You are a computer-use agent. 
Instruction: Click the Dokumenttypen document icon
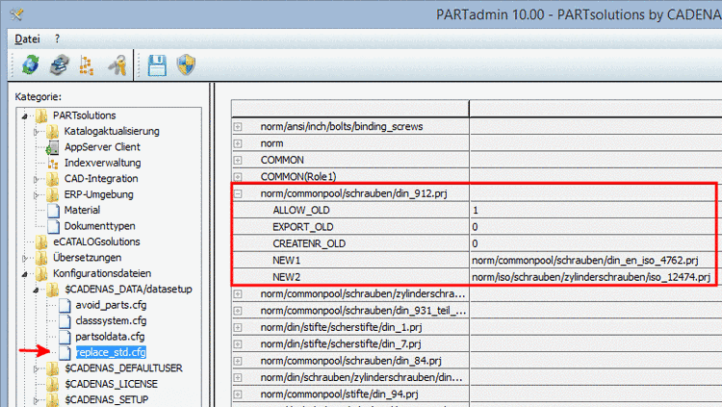53,226
